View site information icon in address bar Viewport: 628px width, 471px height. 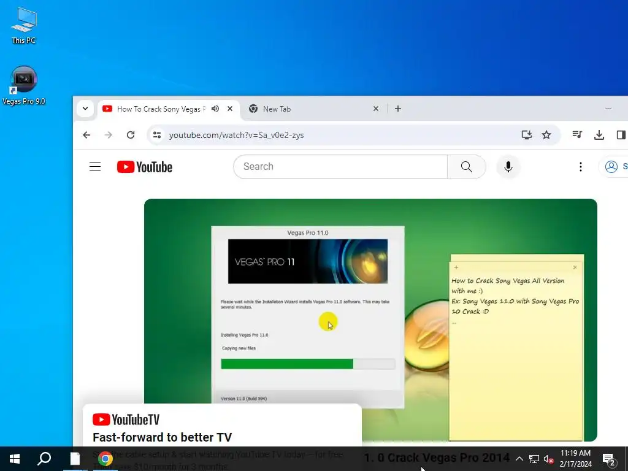pyautogui.click(x=157, y=135)
